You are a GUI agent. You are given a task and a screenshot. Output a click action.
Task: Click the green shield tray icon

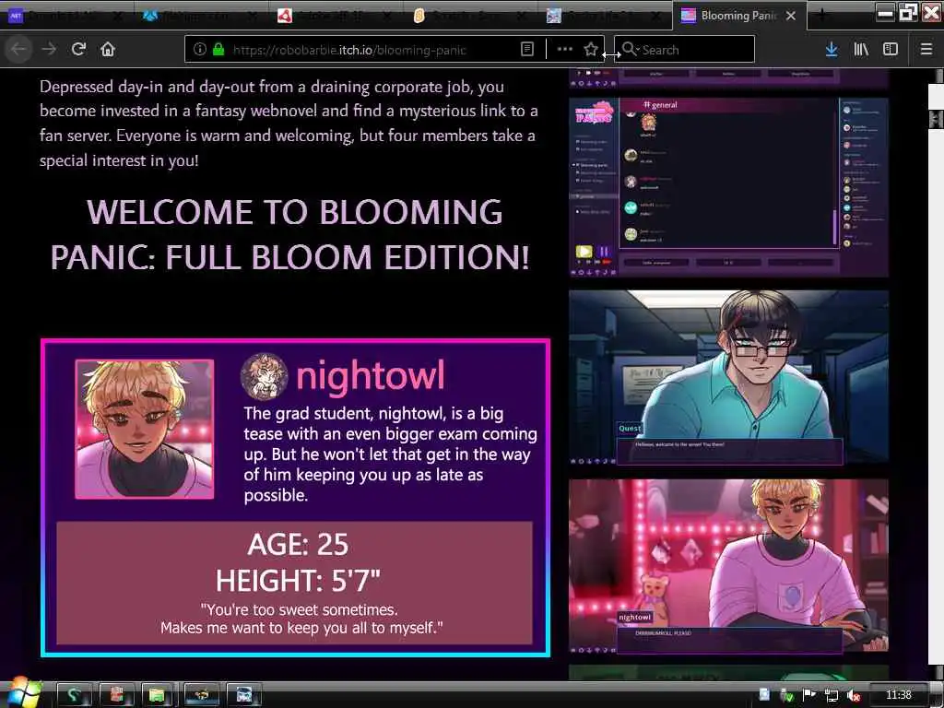786,695
